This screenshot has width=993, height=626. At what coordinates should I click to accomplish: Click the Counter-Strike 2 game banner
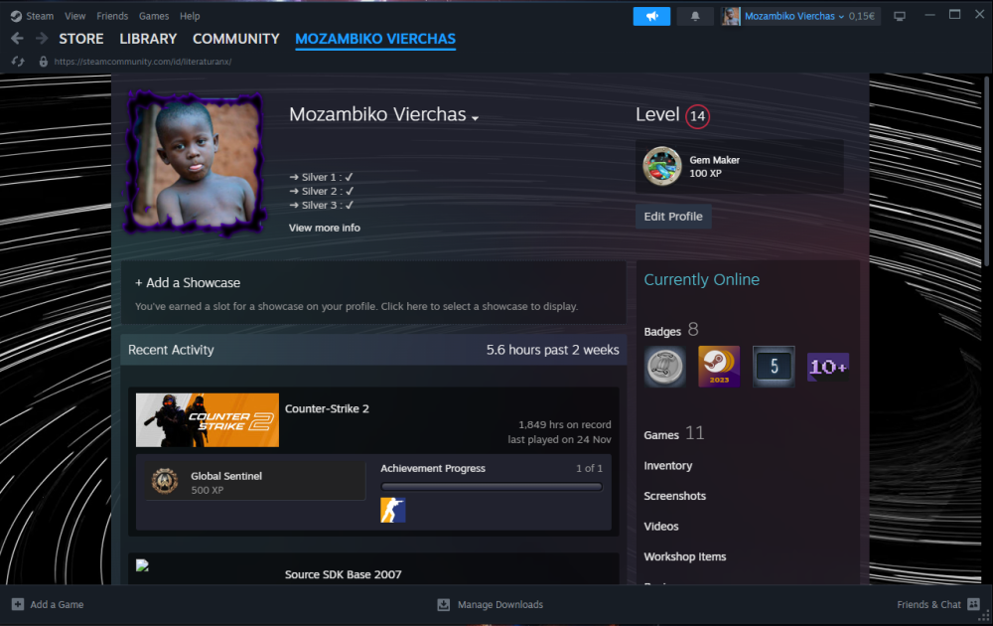208,419
